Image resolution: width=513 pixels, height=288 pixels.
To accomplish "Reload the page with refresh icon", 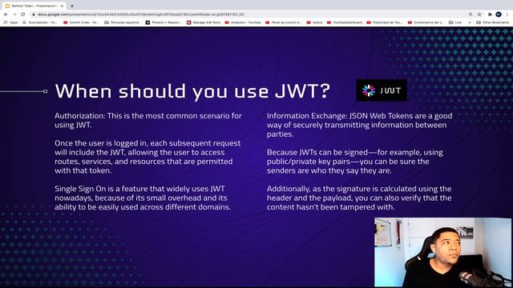I will 23,14.
